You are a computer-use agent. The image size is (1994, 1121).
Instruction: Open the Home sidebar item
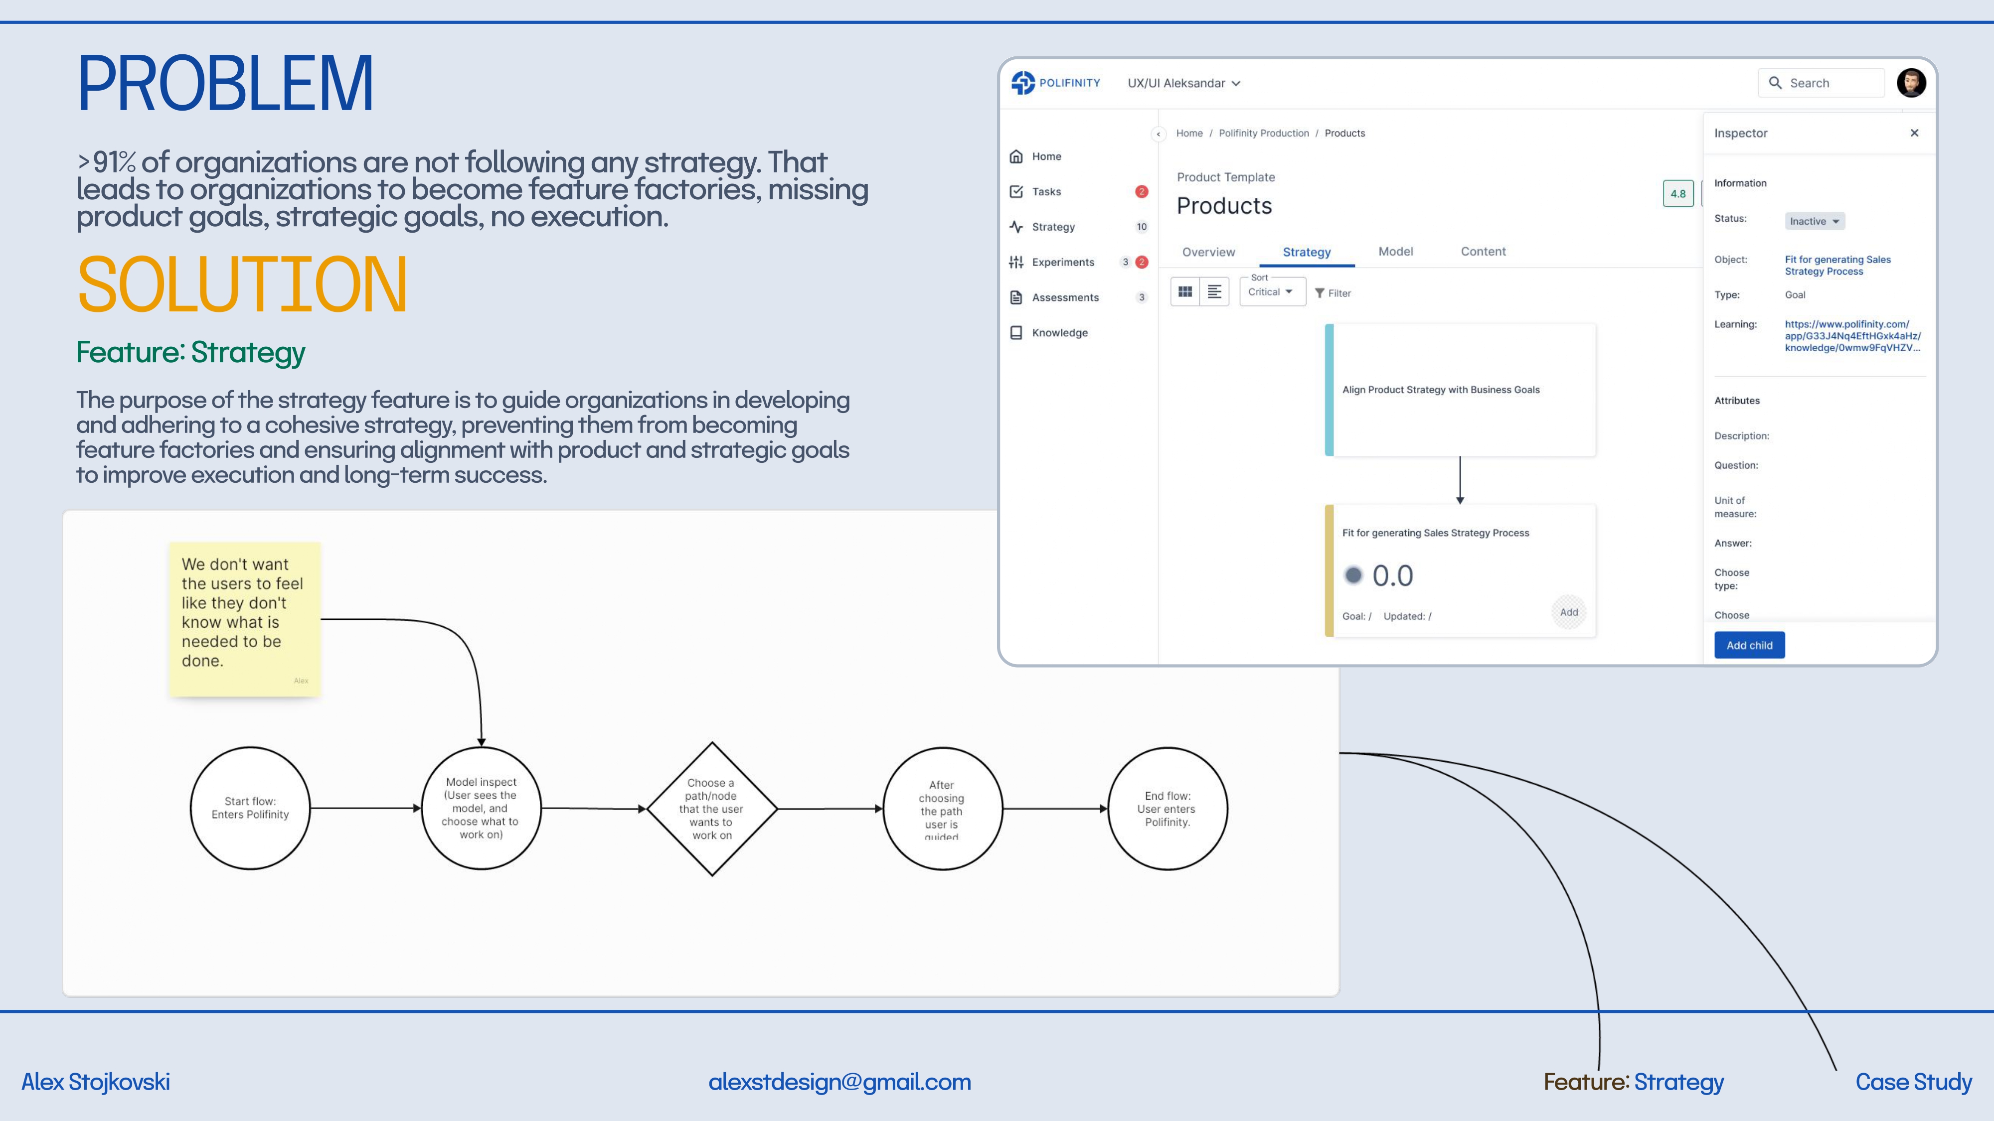tap(1046, 156)
